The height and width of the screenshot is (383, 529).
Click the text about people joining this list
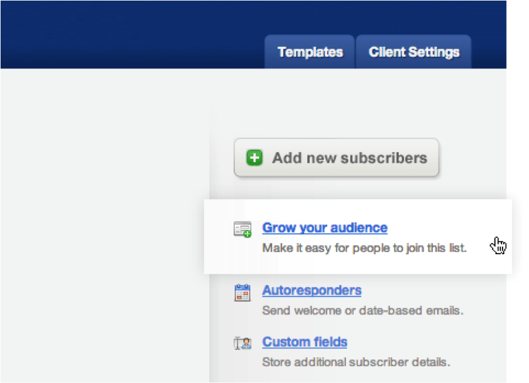364,248
